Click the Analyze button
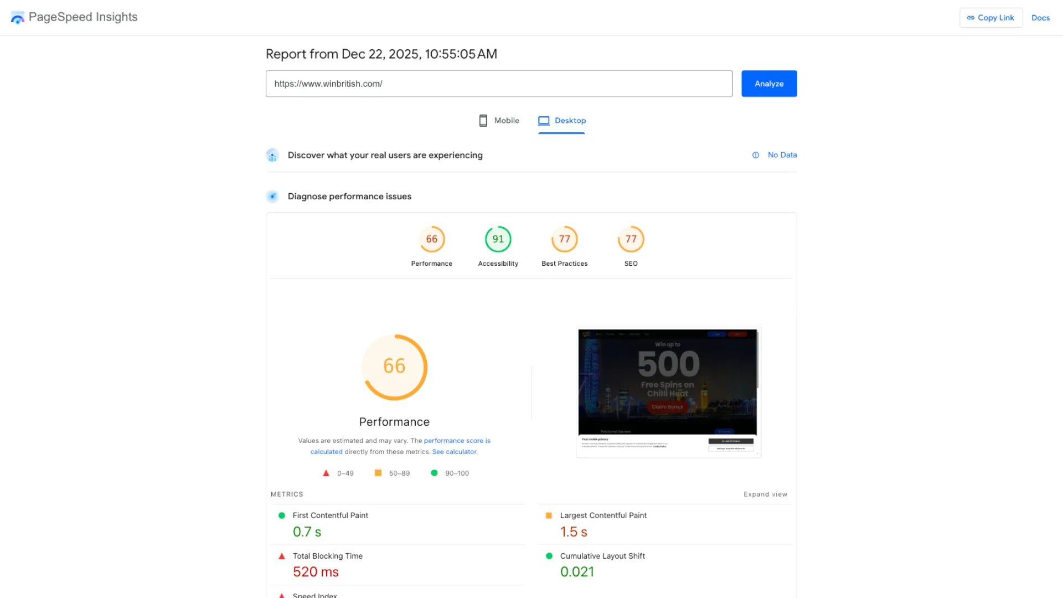This screenshot has height=598, width=1063. coord(769,84)
